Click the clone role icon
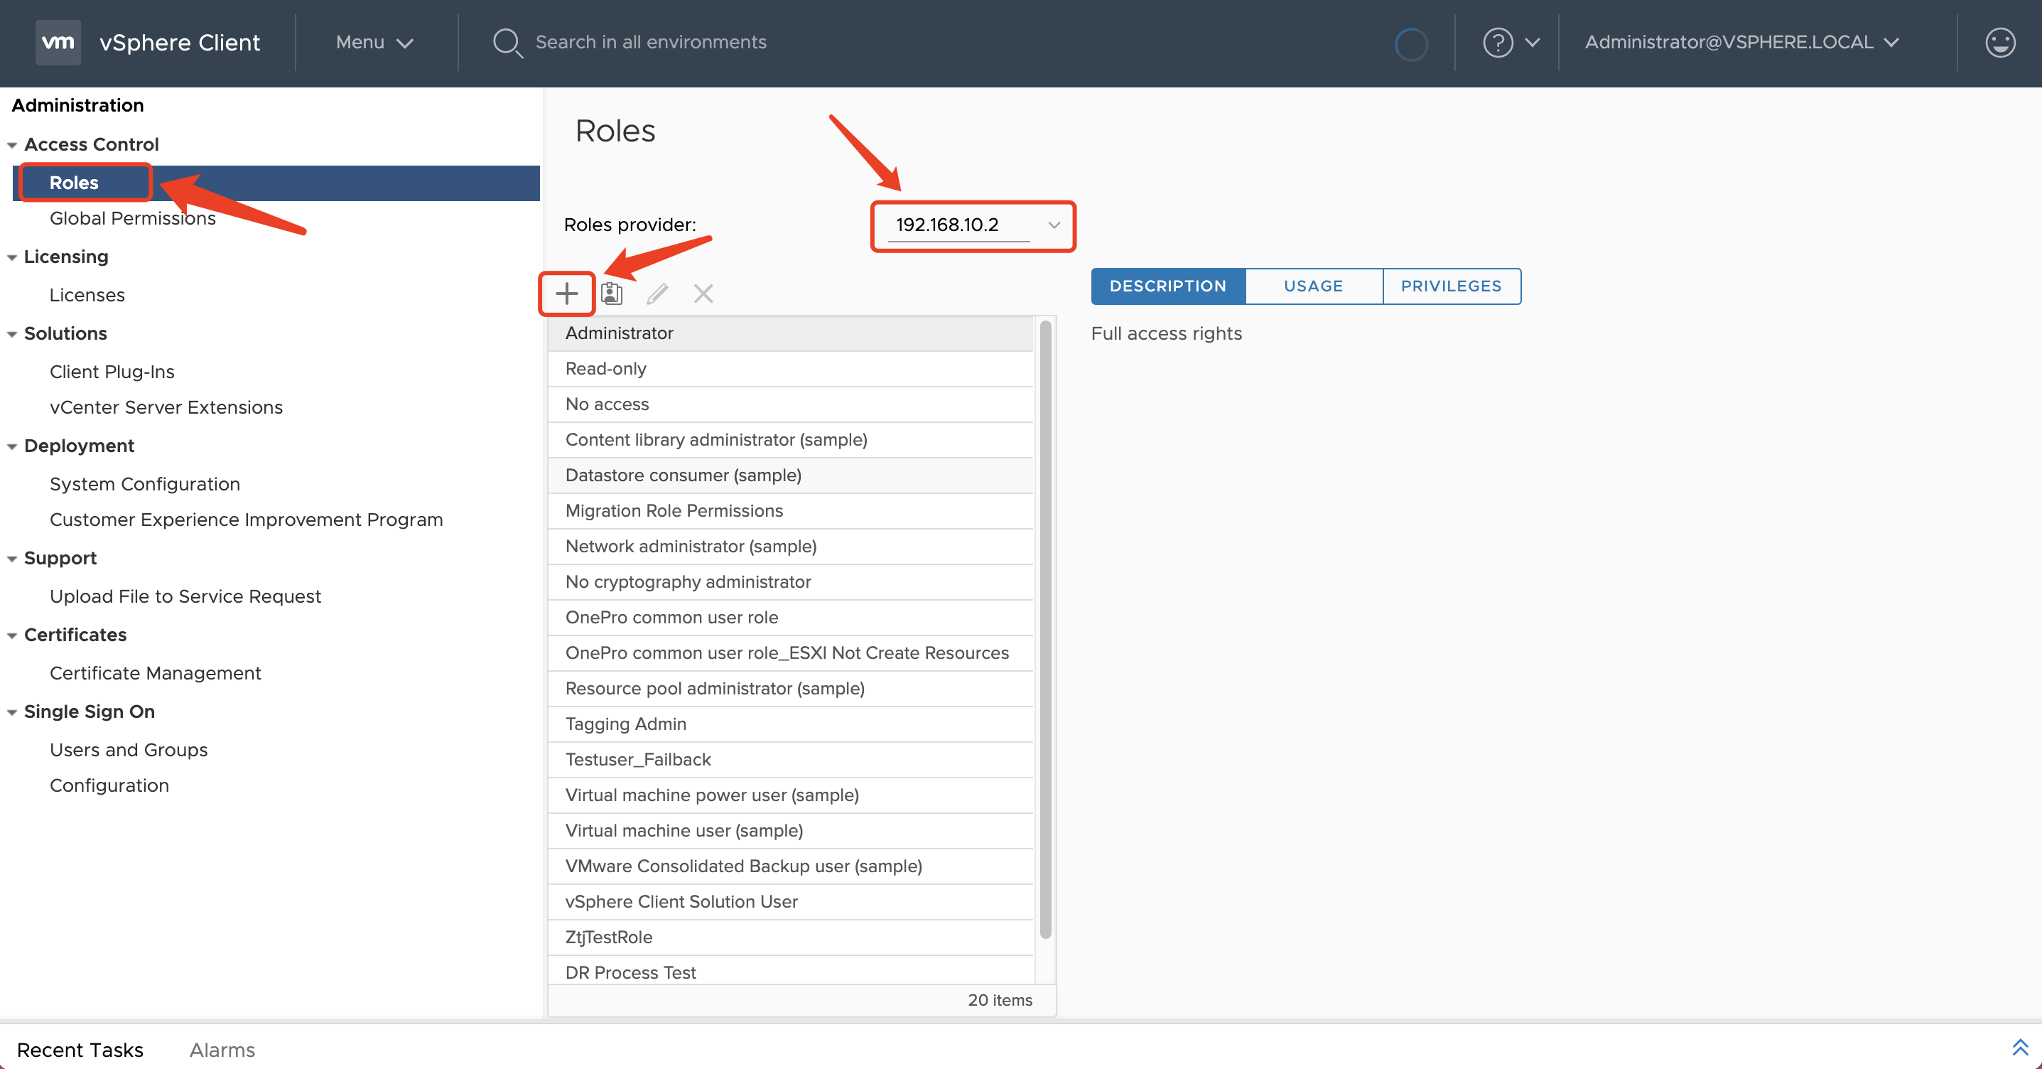 tap(611, 294)
